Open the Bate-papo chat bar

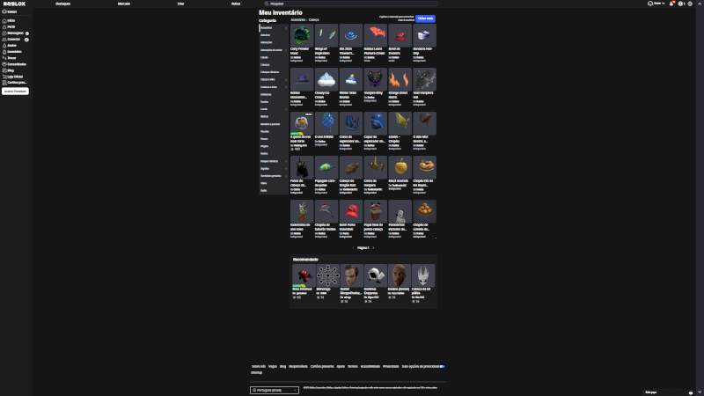coord(670,392)
